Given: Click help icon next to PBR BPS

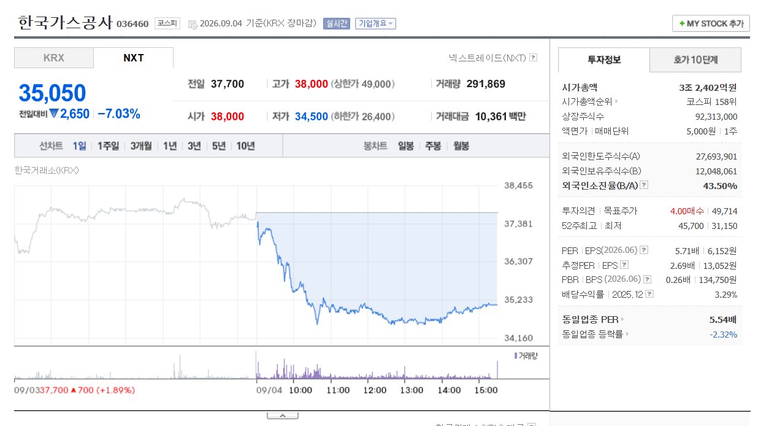Looking at the screenshot, I should 648,280.
